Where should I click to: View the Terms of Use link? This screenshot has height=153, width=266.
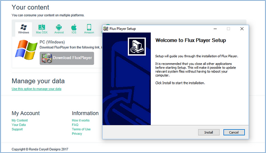[x=81, y=129]
